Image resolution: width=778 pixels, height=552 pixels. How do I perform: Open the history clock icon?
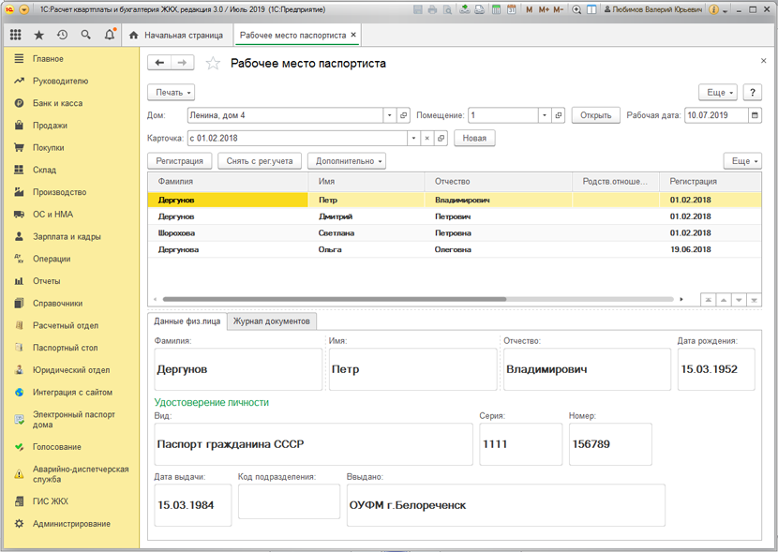tap(63, 35)
